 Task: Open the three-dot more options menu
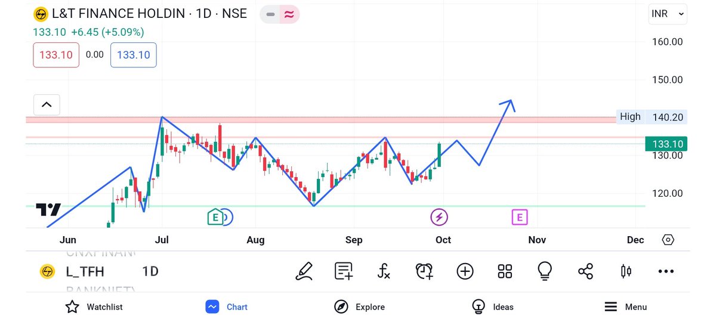(666, 271)
